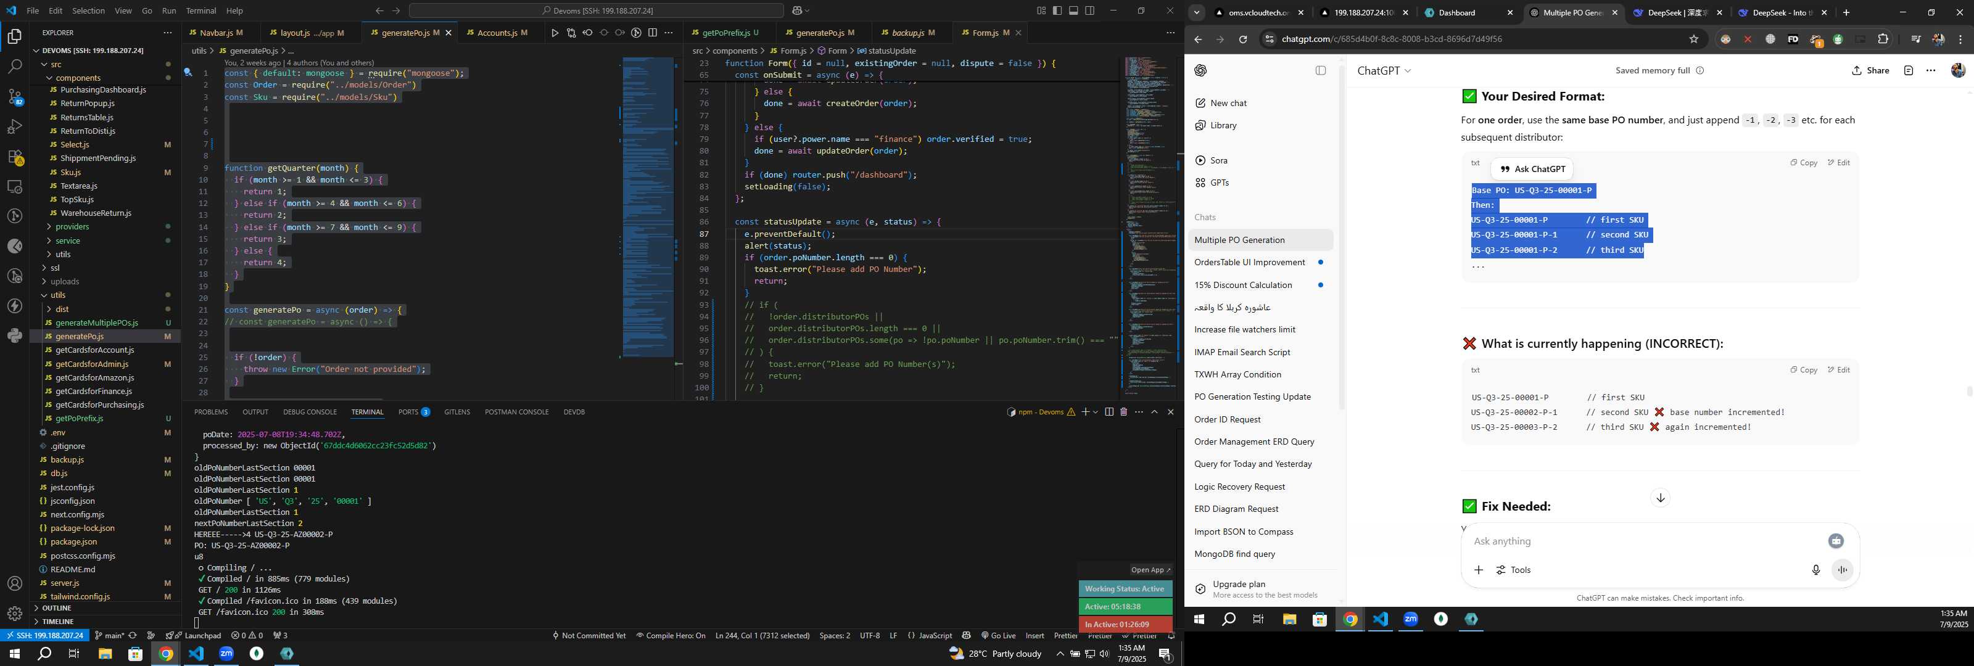
Task: Click Run Code play icon in editor toolbar
Action: coord(555,33)
